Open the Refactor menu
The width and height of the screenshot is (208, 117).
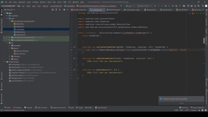tap(43, 2)
